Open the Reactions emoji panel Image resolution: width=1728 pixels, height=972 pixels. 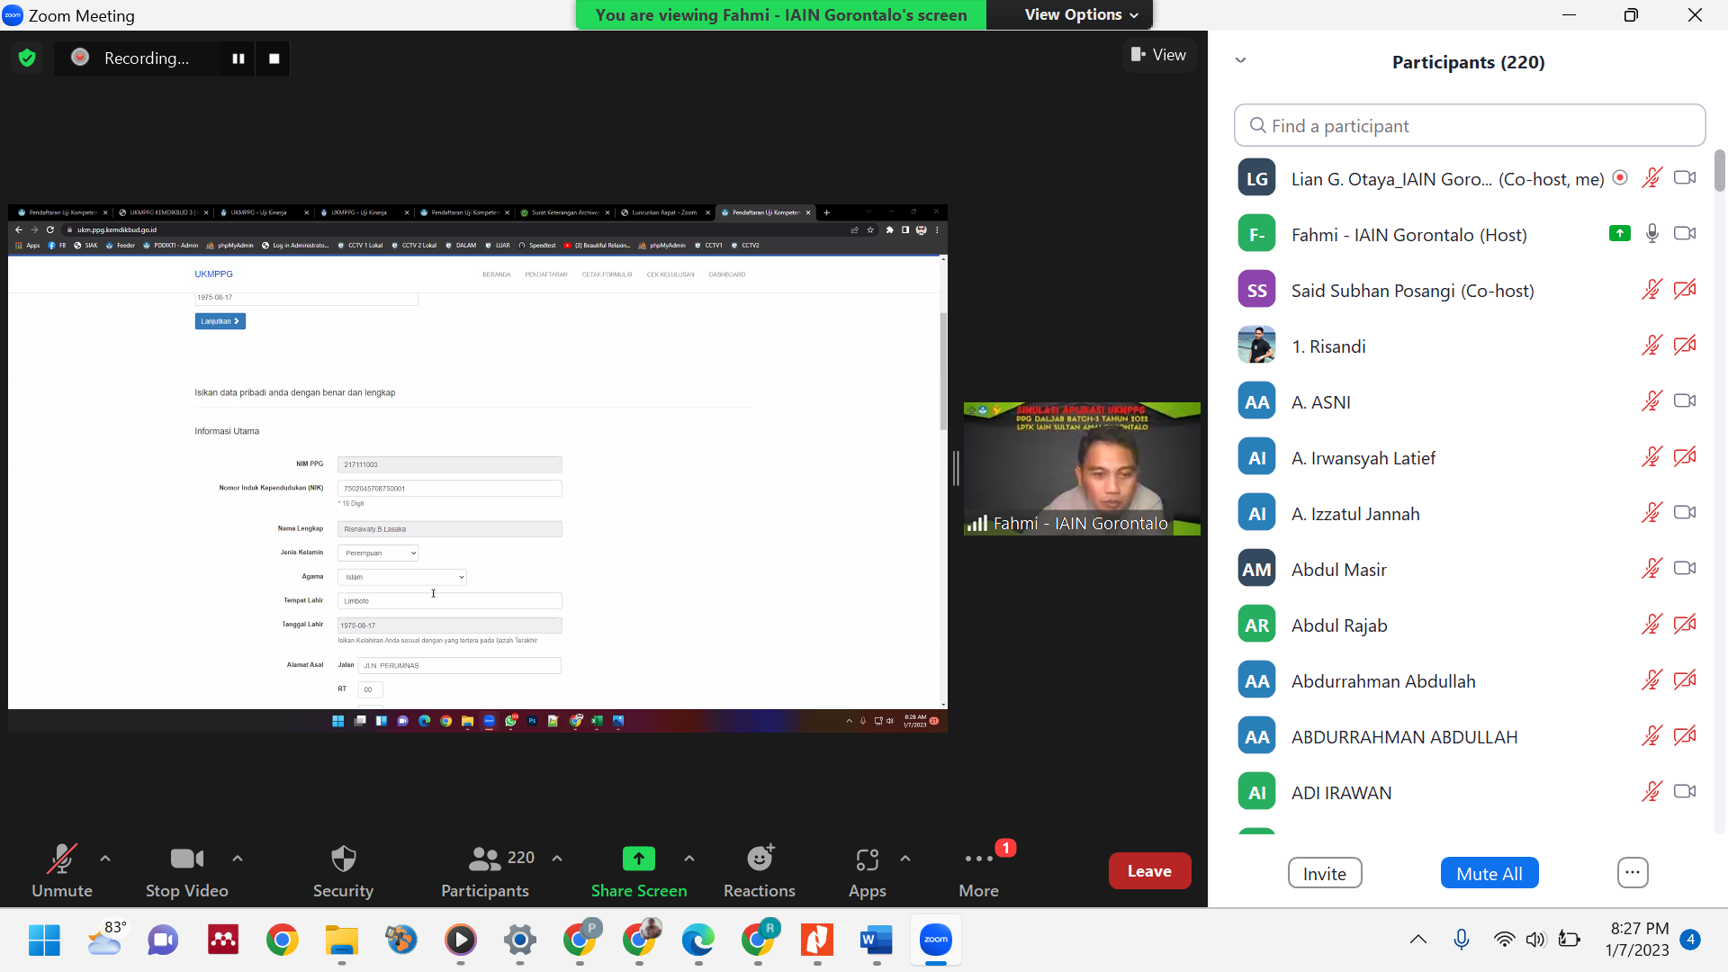tap(760, 870)
